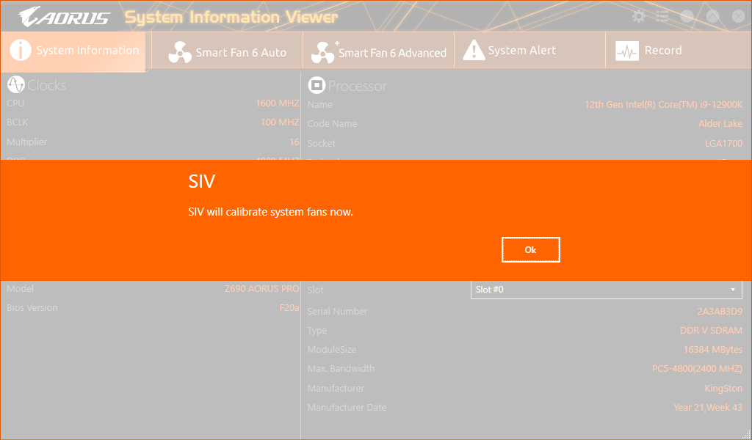Image resolution: width=752 pixels, height=440 pixels.
Task: Go to the System Alert tab
Action: [529, 51]
